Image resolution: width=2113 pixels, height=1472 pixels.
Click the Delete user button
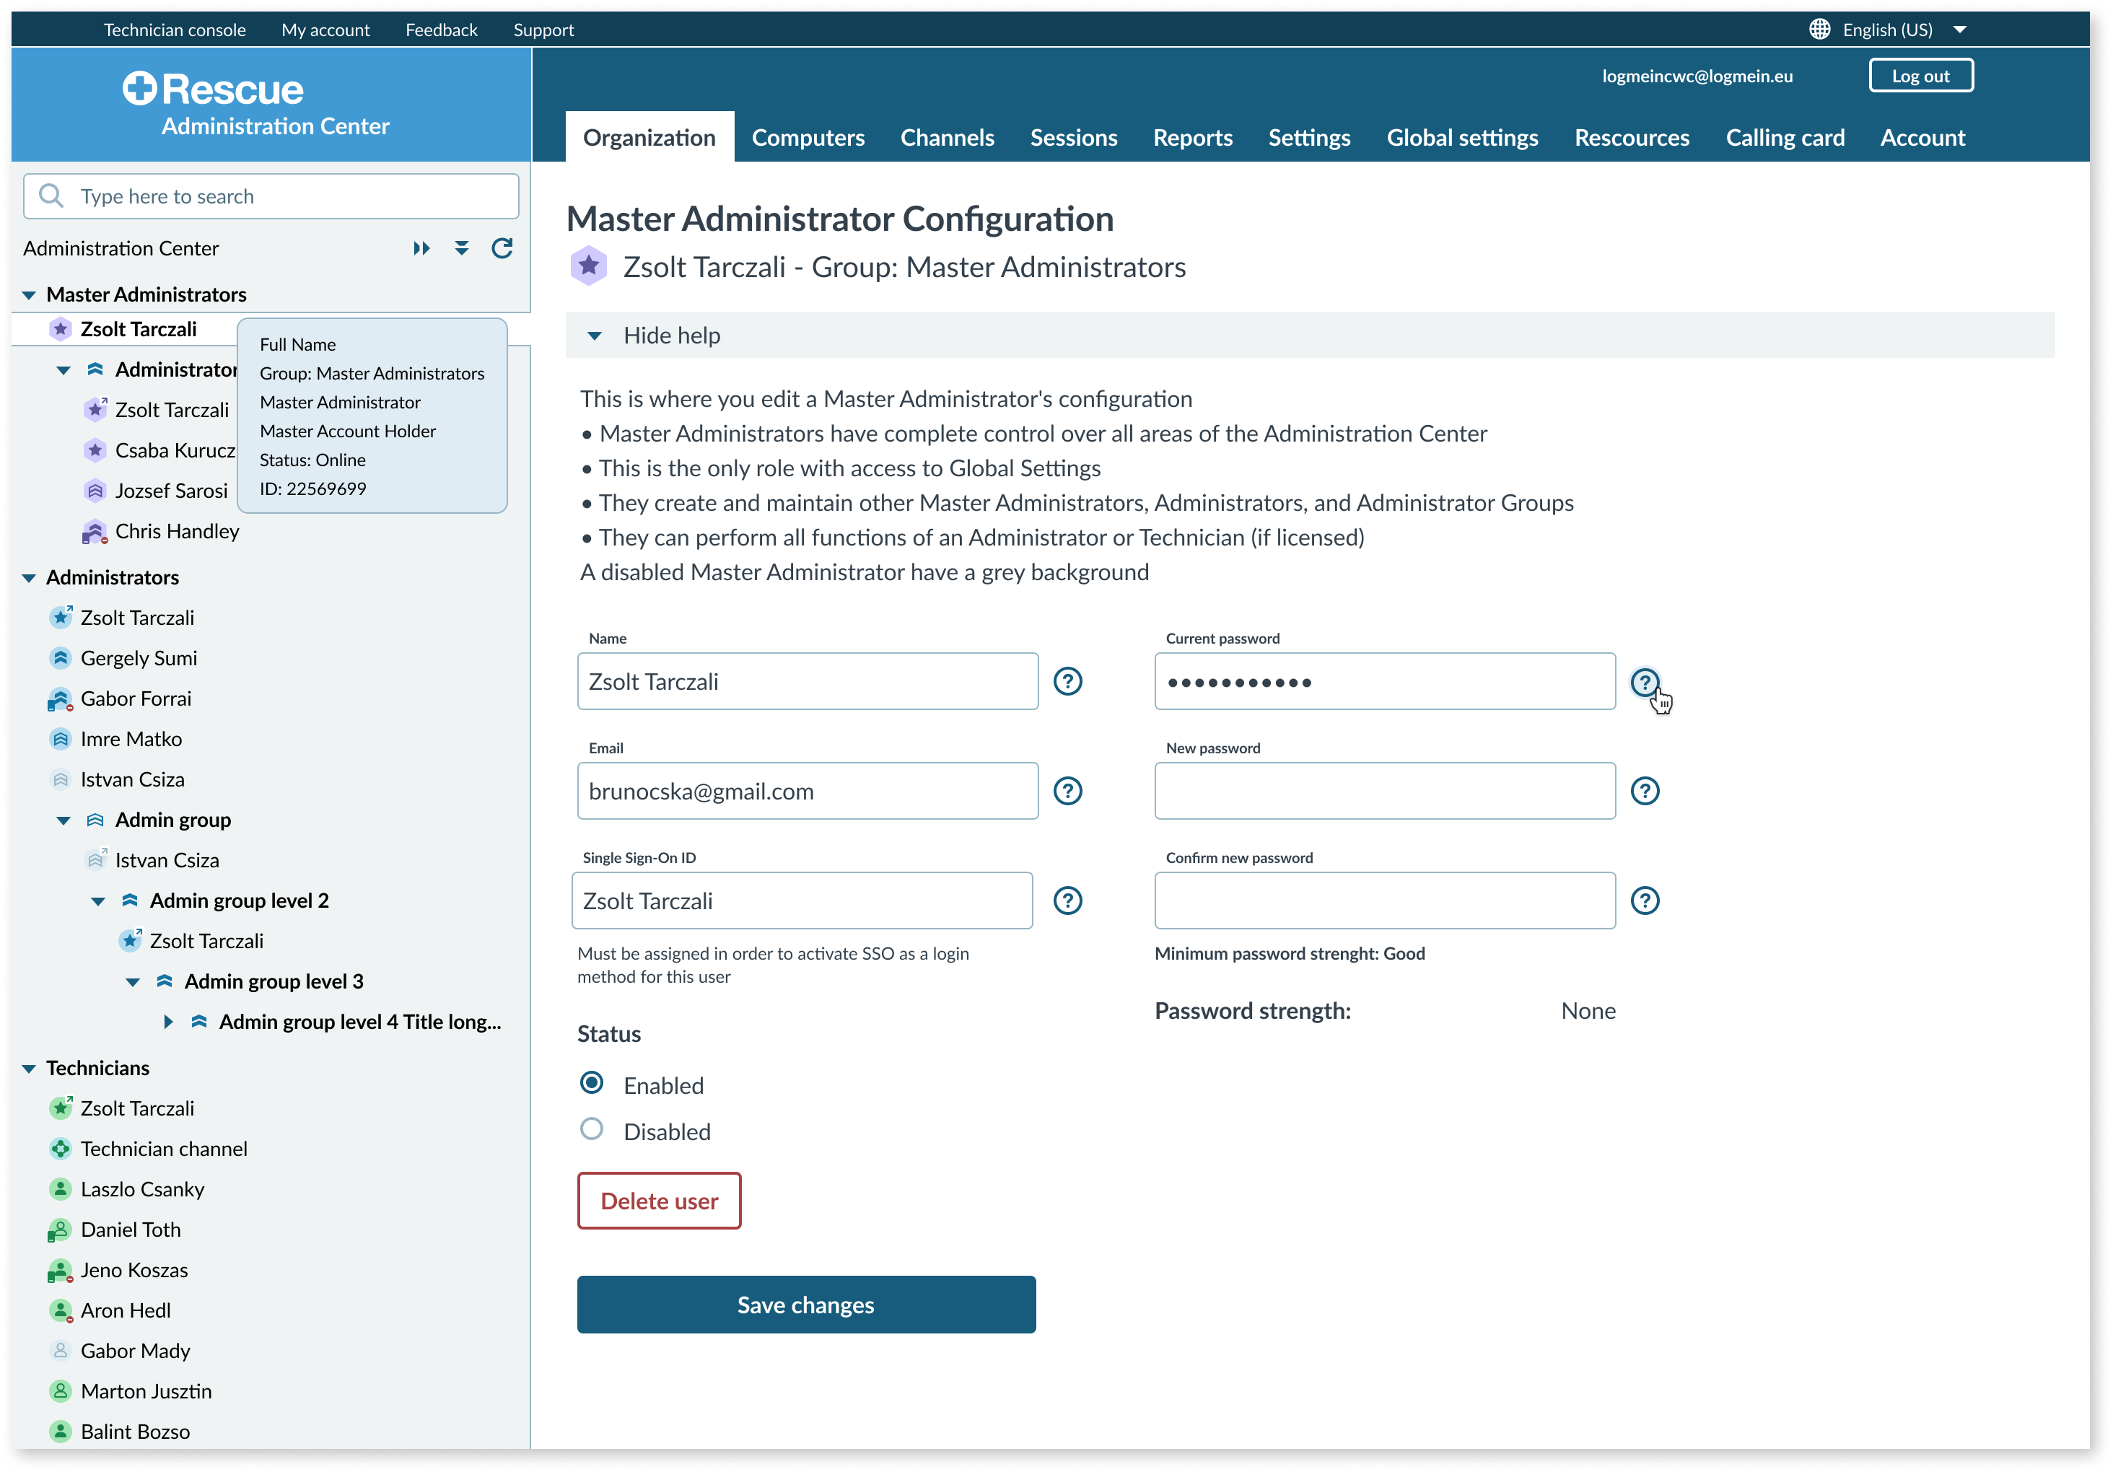coord(658,1199)
